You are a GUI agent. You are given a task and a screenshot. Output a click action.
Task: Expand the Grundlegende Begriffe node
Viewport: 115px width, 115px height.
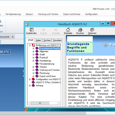pos(33,48)
